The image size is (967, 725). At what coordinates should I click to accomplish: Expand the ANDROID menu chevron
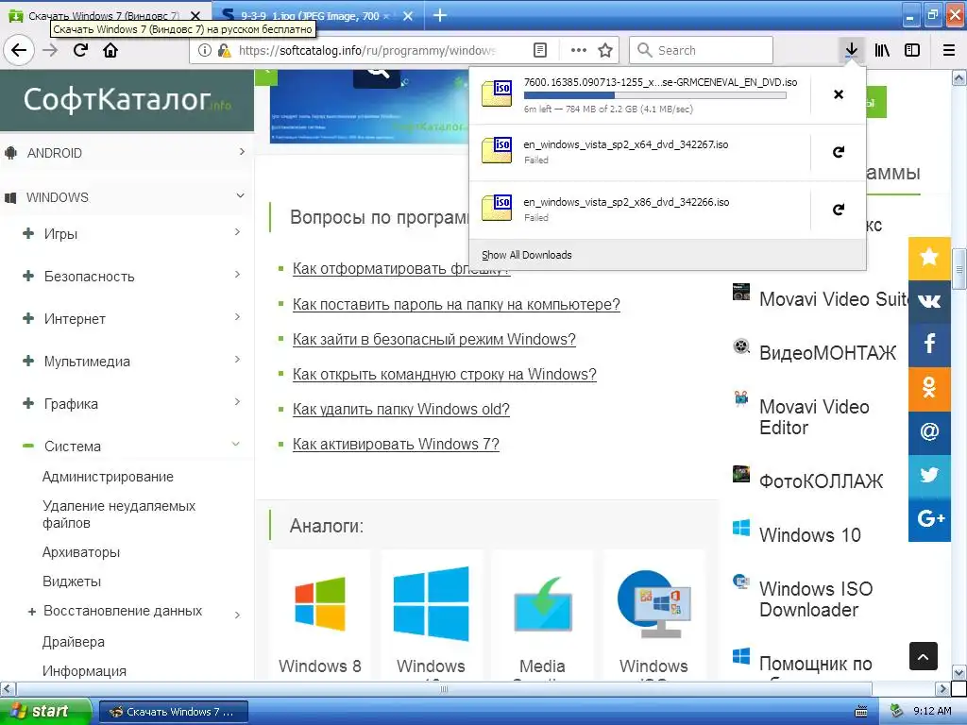pos(242,152)
